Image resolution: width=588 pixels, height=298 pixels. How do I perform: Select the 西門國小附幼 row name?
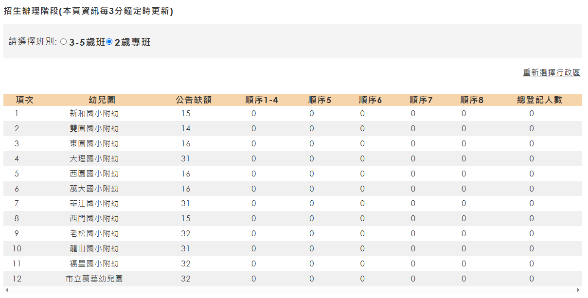point(94,218)
